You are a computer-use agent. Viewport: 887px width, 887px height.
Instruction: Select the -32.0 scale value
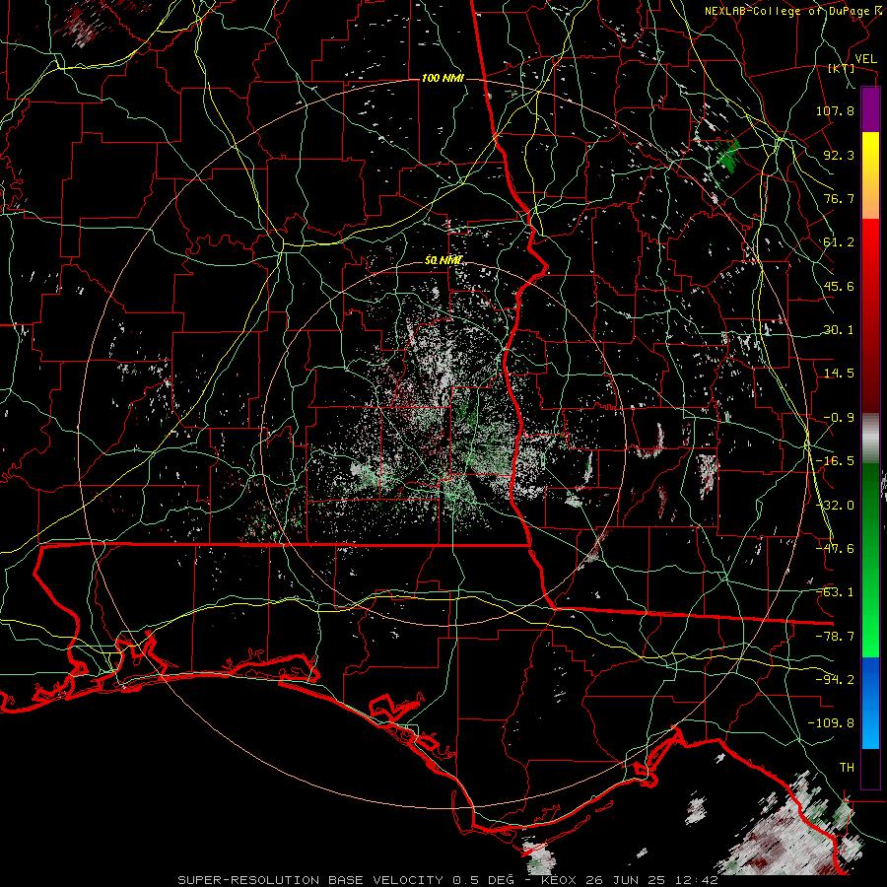pos(835,506)
